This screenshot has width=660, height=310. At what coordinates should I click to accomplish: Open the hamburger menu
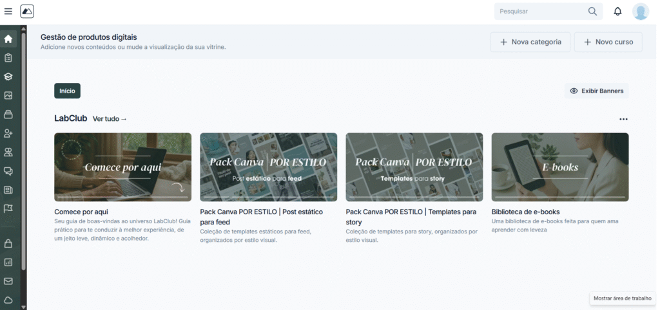click(x=8, y=12)
